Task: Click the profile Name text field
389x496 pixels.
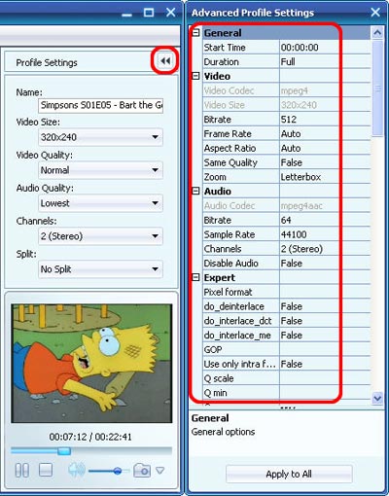Action: click(100, 105)
